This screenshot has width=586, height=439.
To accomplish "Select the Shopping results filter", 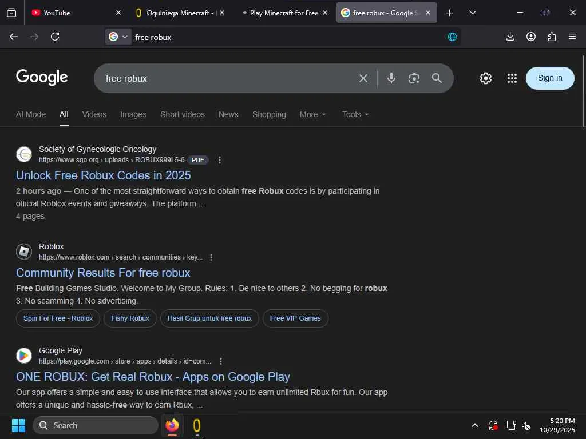I will point(269,114).
